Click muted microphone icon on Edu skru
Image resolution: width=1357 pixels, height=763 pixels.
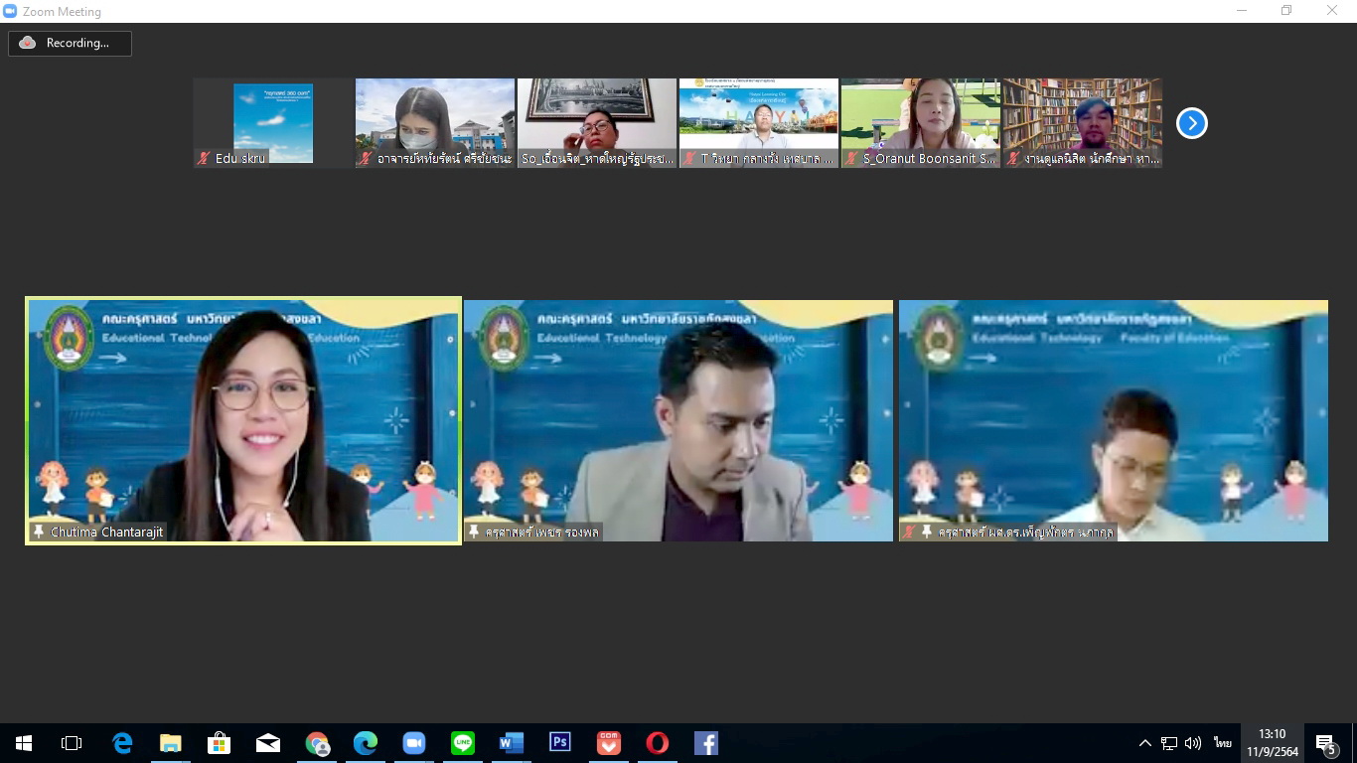(x=205, y=158)
